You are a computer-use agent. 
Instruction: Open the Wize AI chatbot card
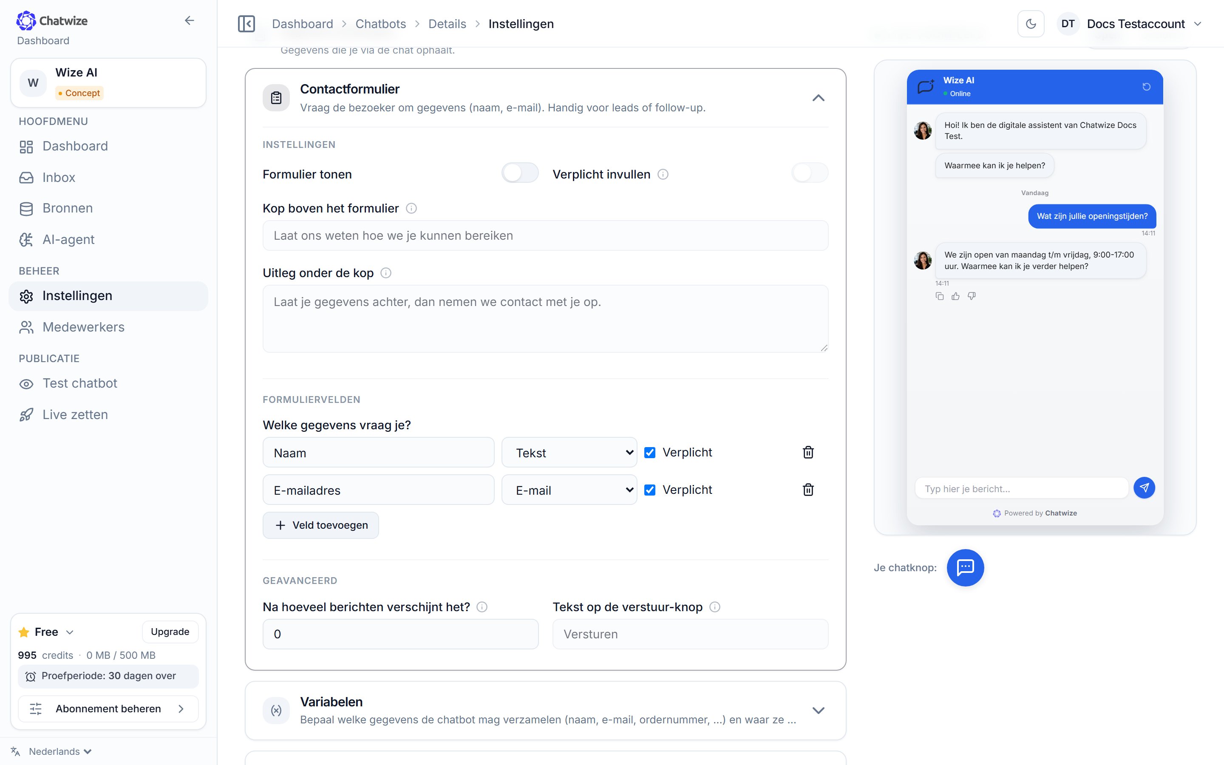[x=108, y=83]
